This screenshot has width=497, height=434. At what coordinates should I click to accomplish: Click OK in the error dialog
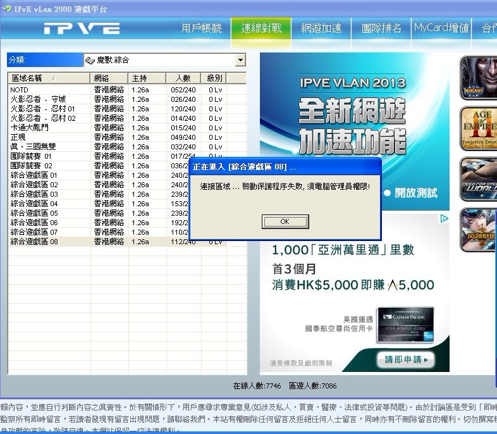pos(285,221)
